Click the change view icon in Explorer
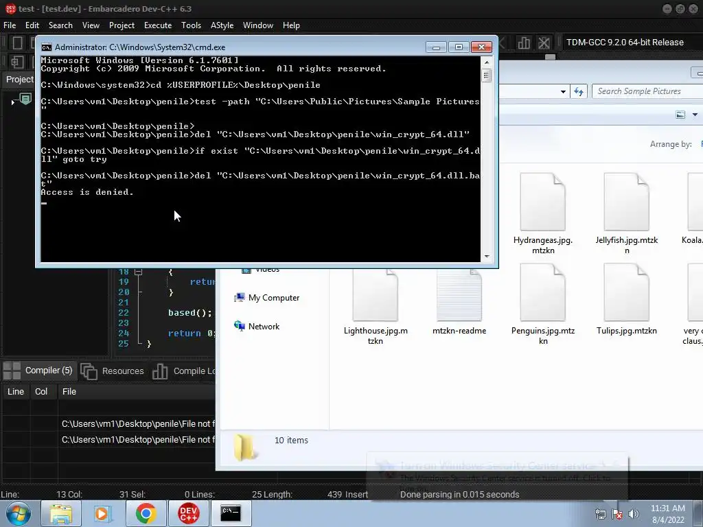This screenshot has width=703, height=527. 680,115
